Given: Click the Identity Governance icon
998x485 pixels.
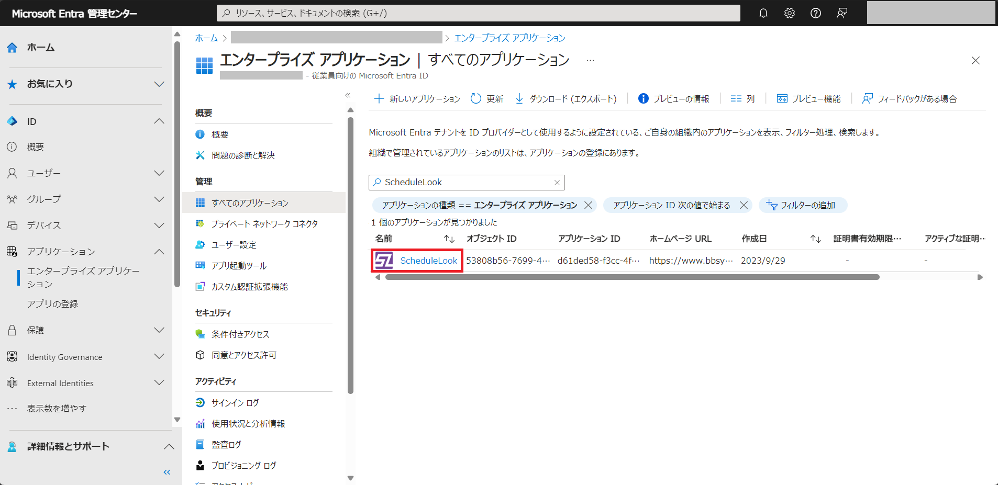Looking at the screenshot, I should [x=12, y=357].
